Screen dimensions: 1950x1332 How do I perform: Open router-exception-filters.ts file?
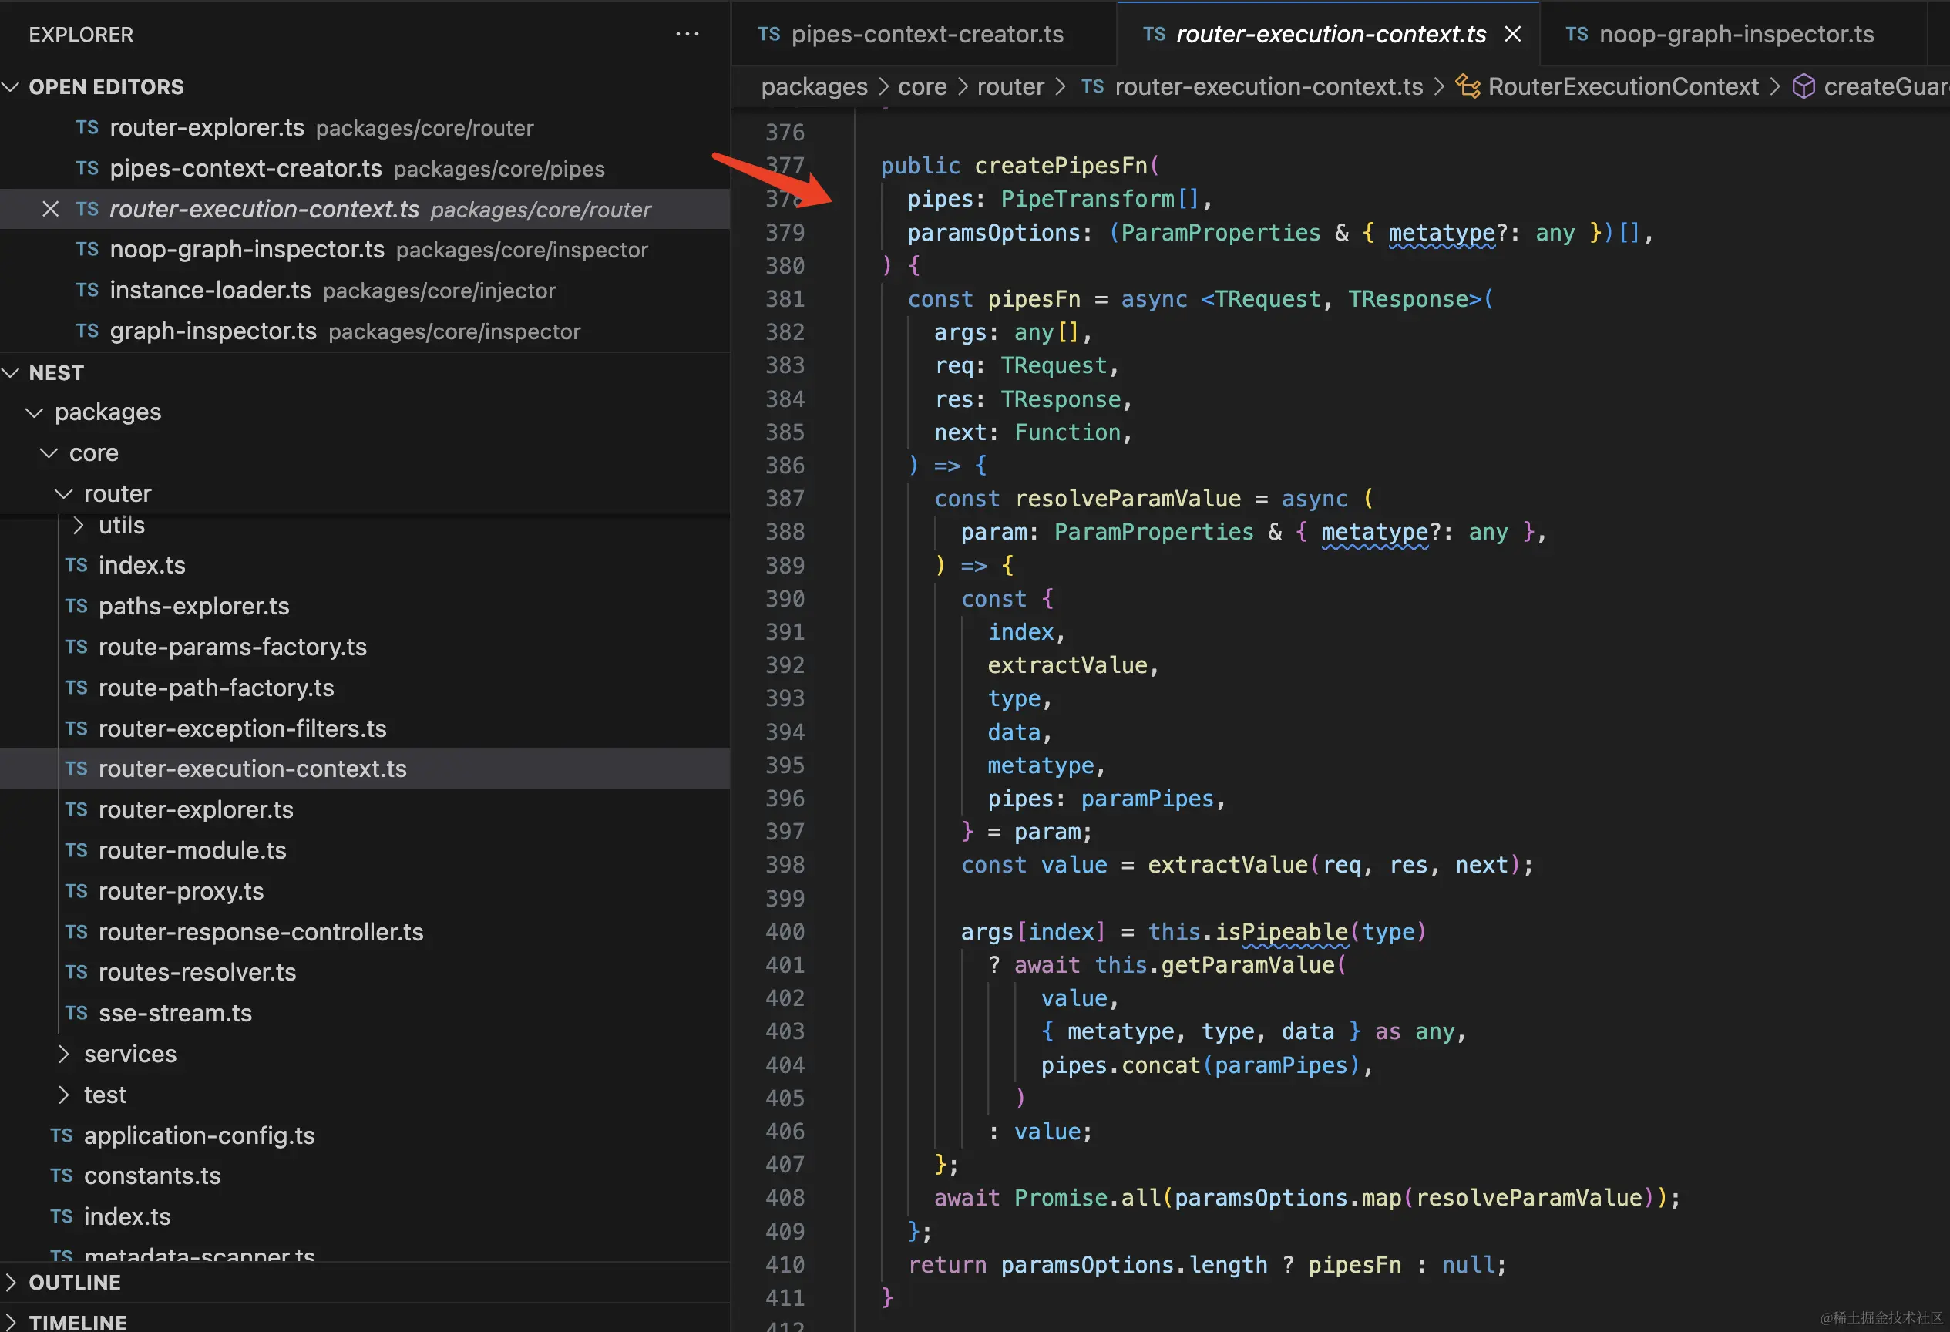pos(365,728)
